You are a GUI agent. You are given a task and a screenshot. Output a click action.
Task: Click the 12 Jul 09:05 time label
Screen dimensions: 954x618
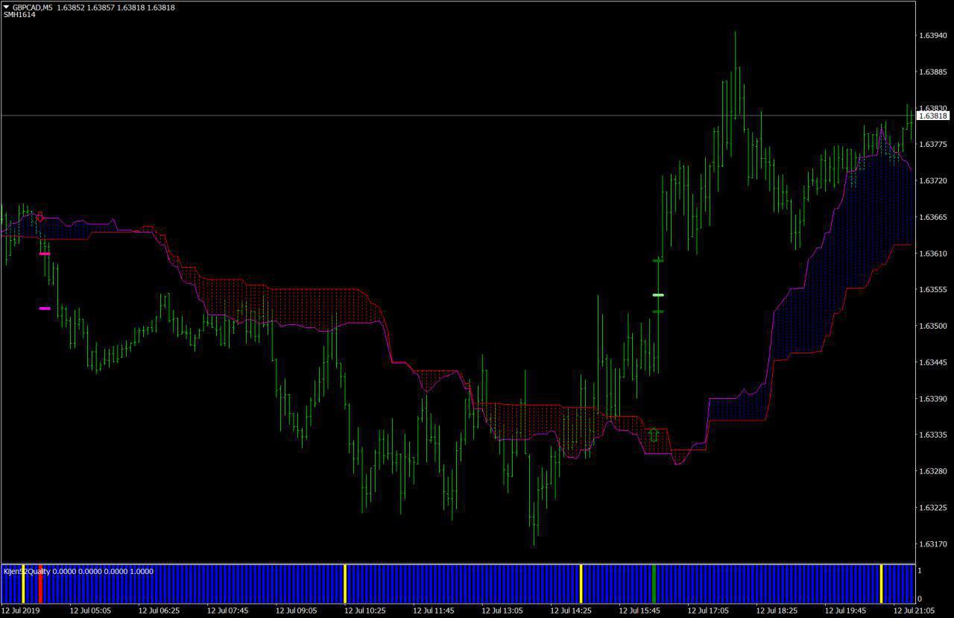(296, 610)
